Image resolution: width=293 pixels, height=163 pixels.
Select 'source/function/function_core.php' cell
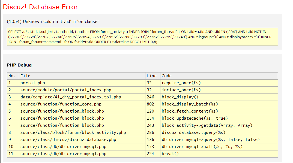82,104
